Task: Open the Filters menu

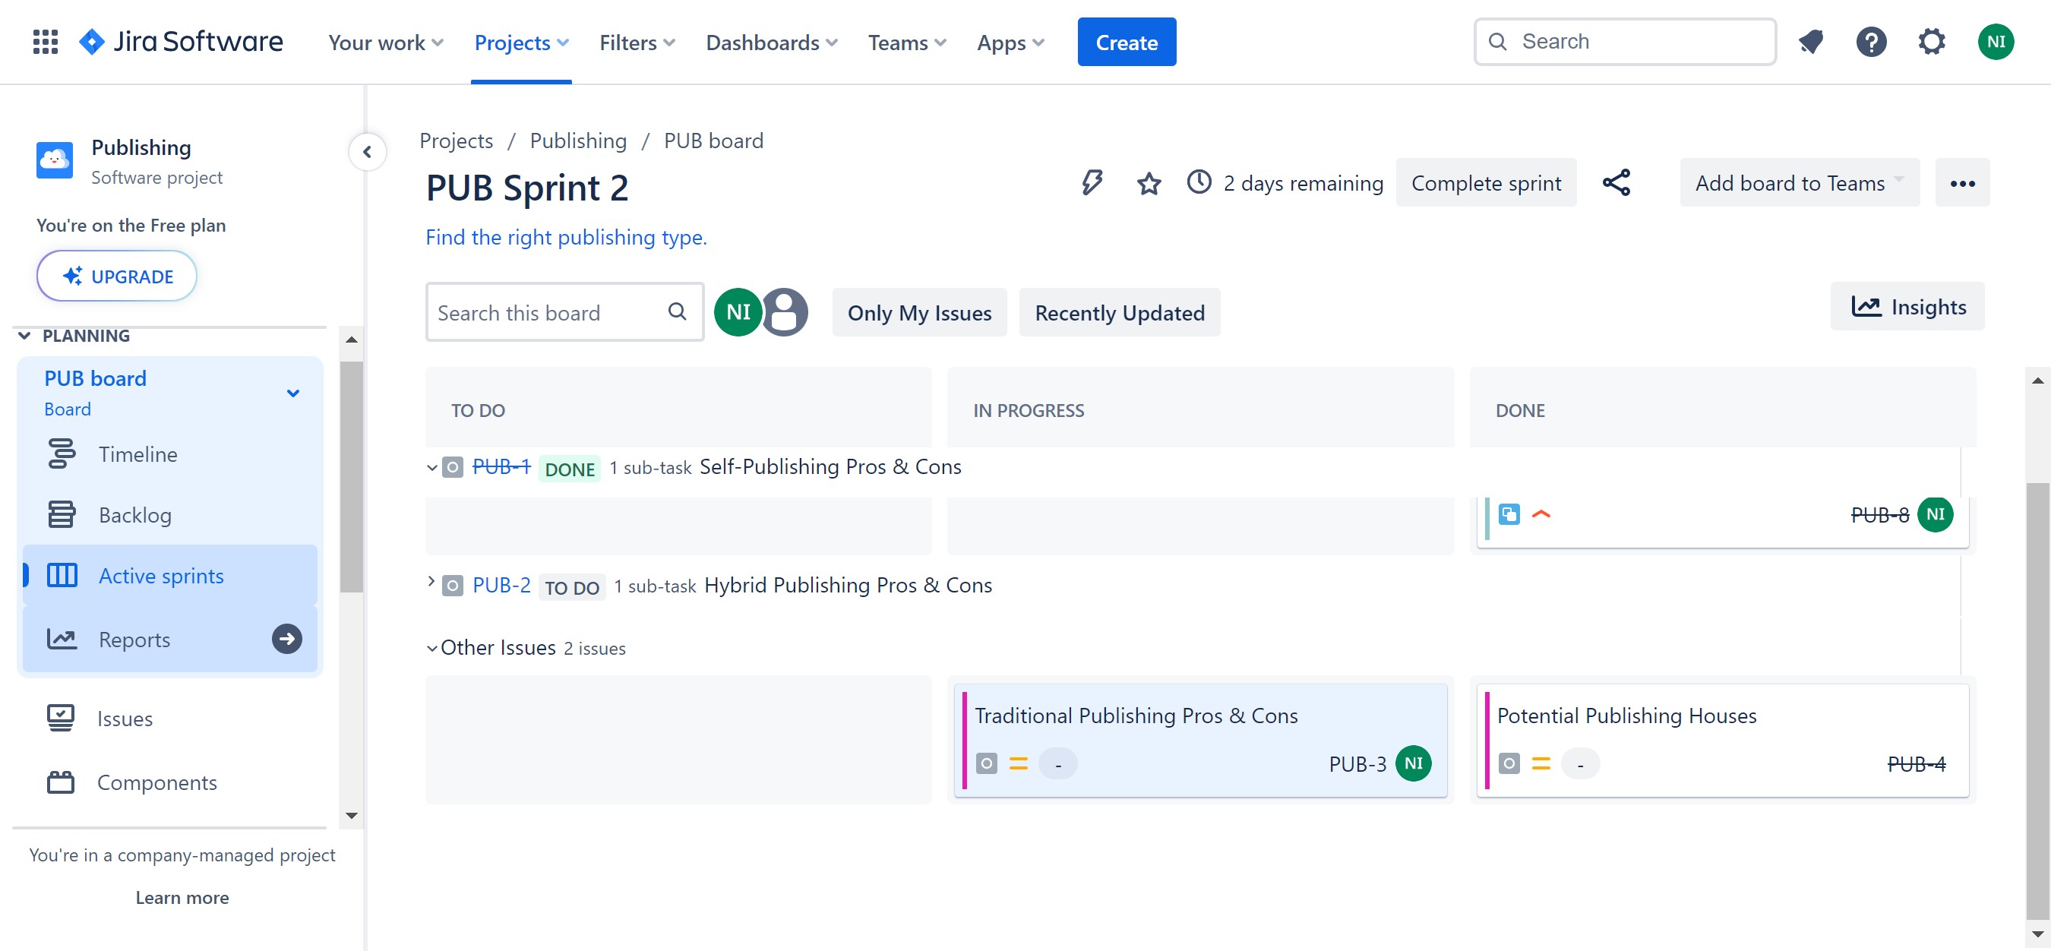Action: 636,43
